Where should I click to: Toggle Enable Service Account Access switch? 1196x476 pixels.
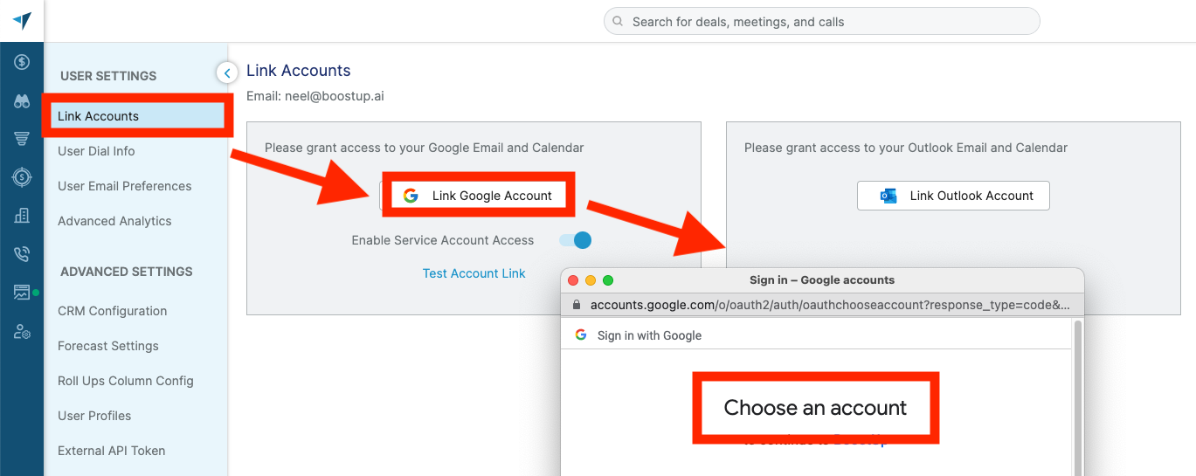coord(576,240)
